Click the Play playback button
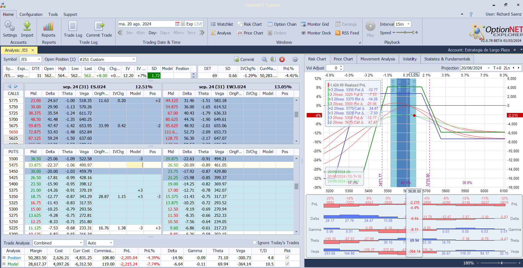The height and width of the screenshot is (268, 523). pyautogui.click(x=370, y=26)
